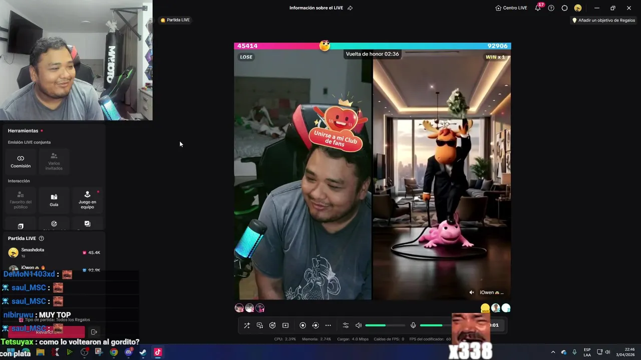641x360 pixels.
Task: Click the replay clip capture icon
Action: point(315,325)
